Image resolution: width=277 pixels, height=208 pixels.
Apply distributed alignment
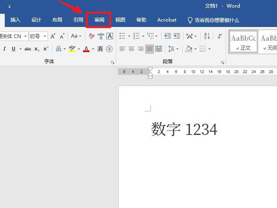click(158, 49)
